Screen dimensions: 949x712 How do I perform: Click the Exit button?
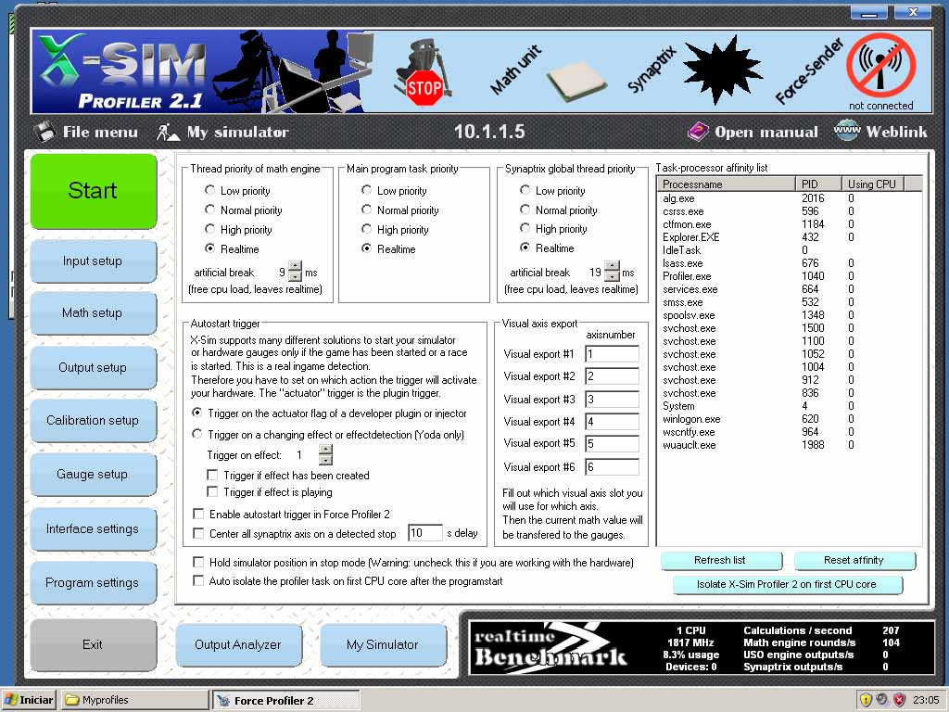94,645
